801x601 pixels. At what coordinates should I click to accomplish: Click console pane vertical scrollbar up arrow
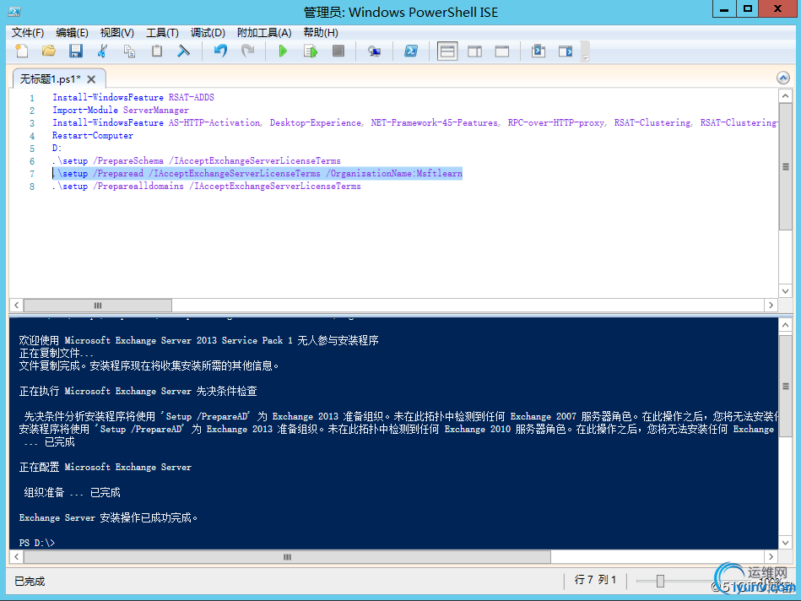[785, 325]
